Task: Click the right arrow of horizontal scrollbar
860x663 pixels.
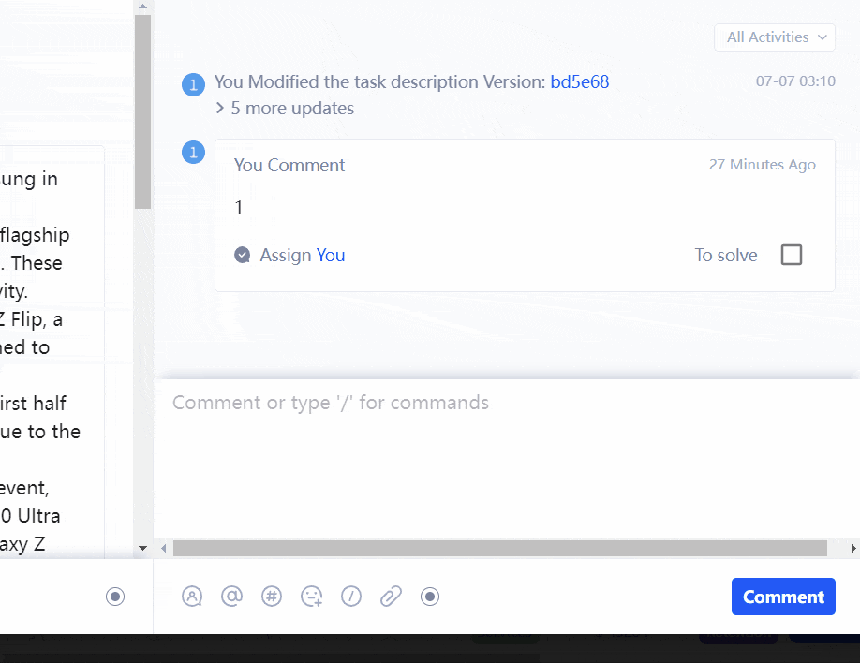Action: click(x=853, y=548)
